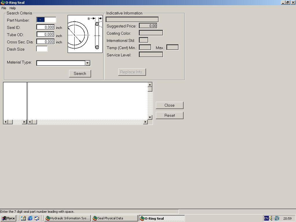296x222 pixels.
Task: Click the Seal ID input field
Action: pos(45,27)
